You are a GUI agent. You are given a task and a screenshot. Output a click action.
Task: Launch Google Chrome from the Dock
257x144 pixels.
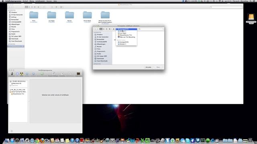pos(37,140)
